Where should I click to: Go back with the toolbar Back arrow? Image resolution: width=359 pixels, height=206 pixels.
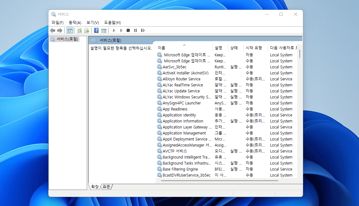(53, 30)
